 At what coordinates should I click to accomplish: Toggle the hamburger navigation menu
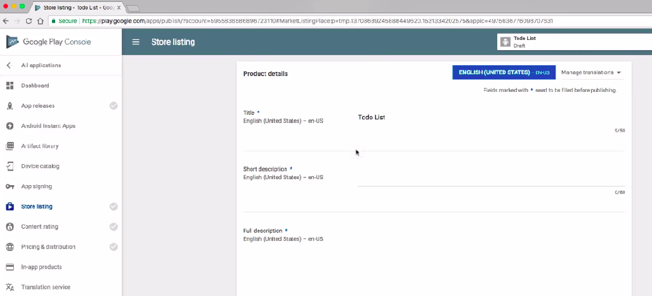(136, 42)
